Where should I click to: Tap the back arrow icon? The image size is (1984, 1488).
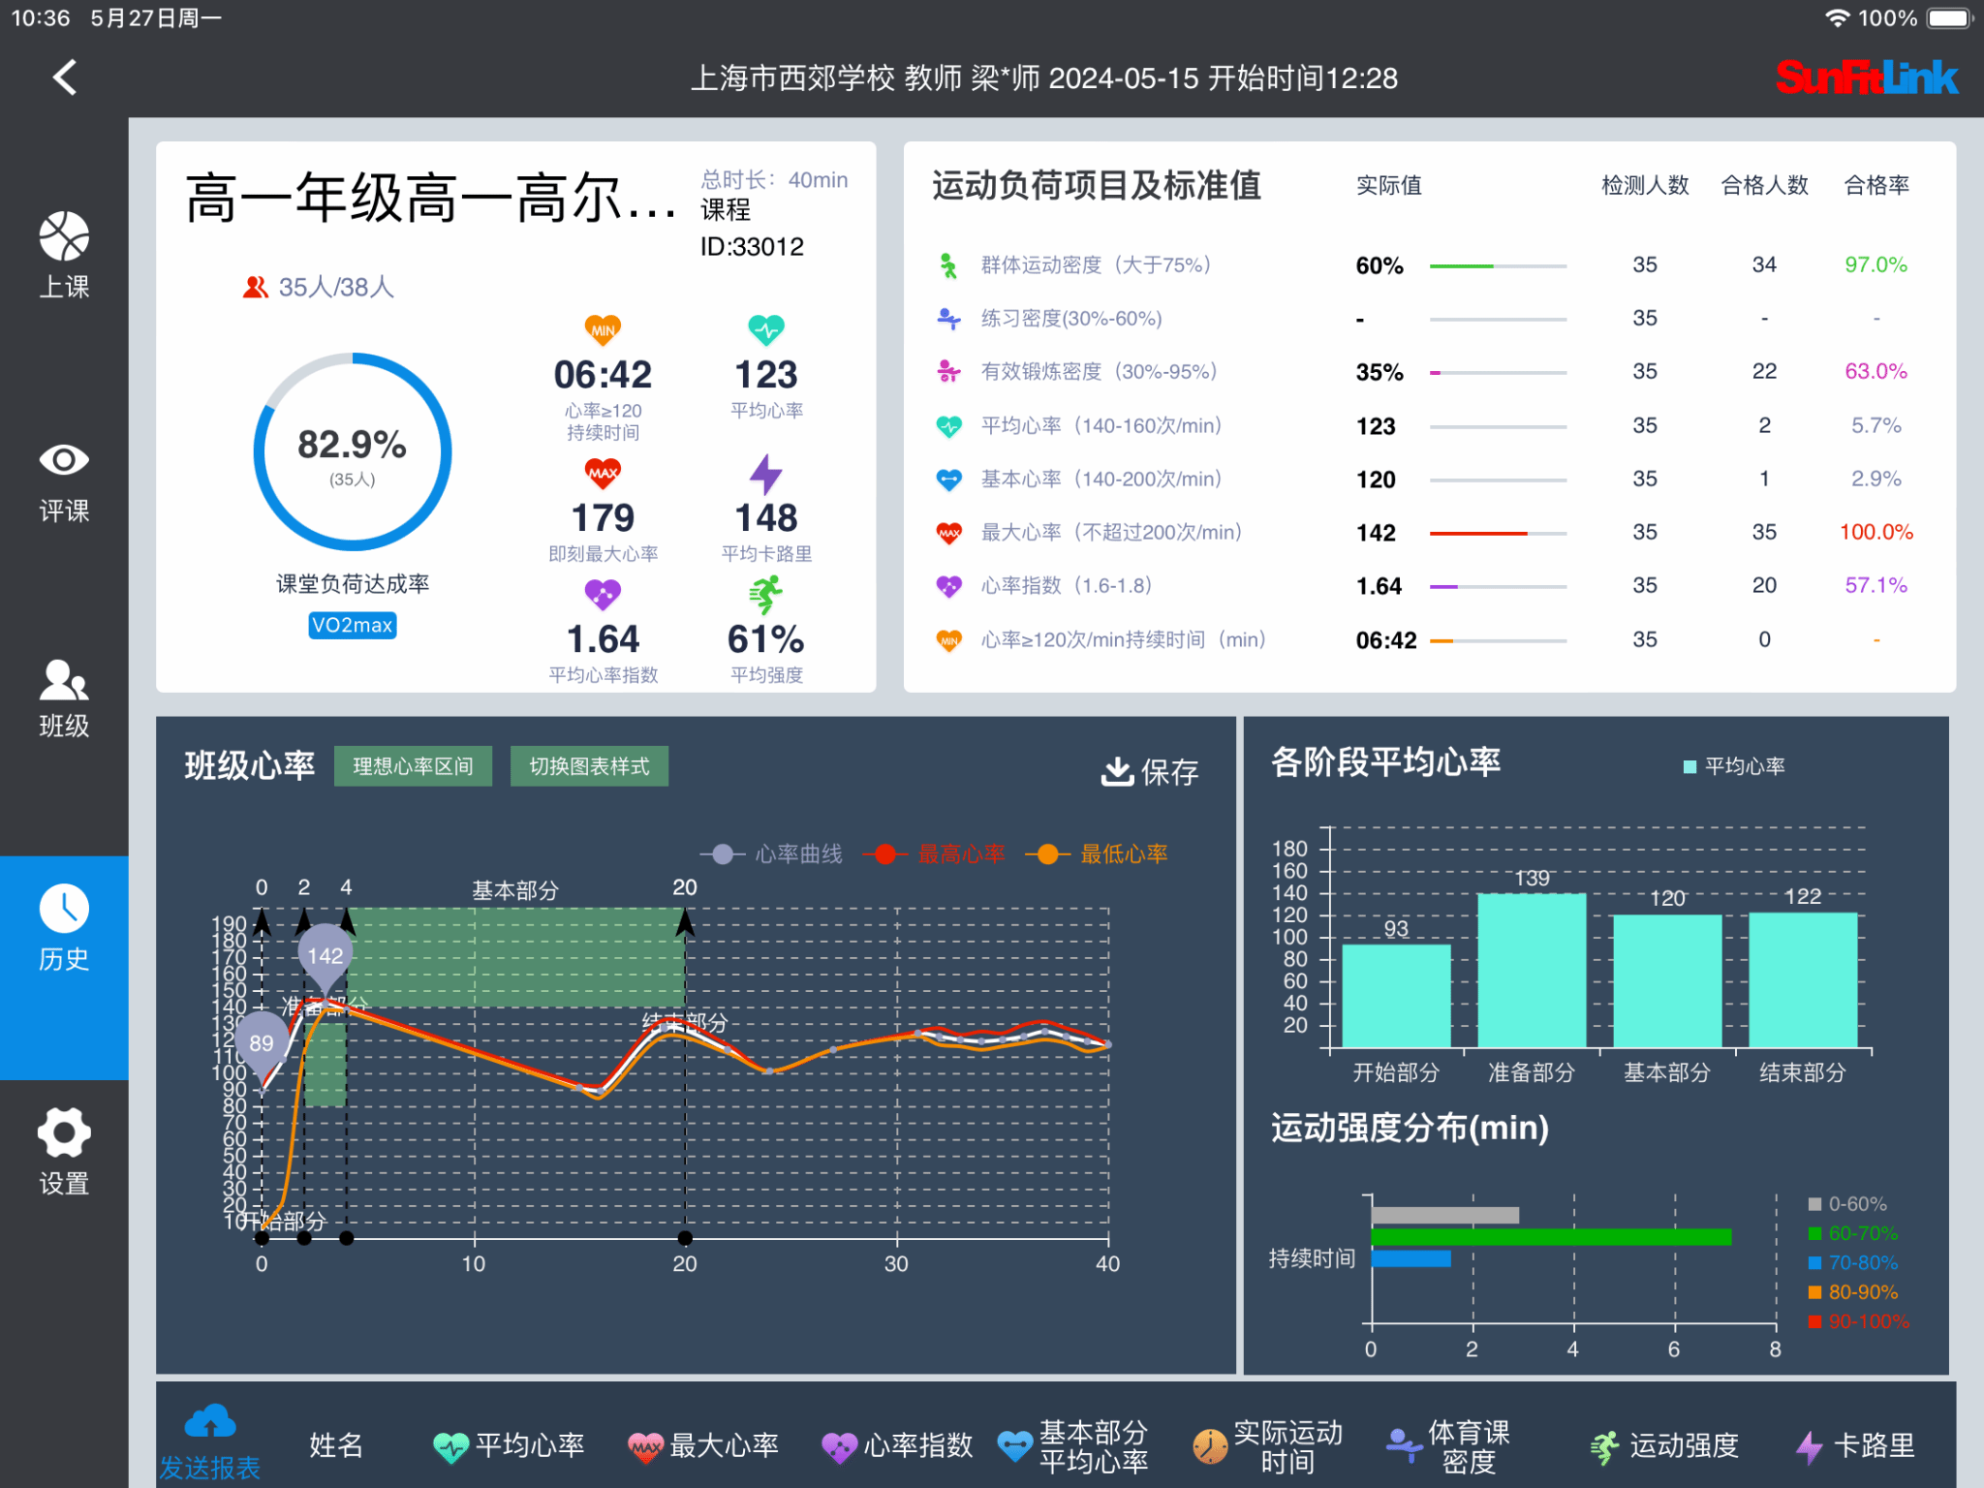(x=65, y=77)
